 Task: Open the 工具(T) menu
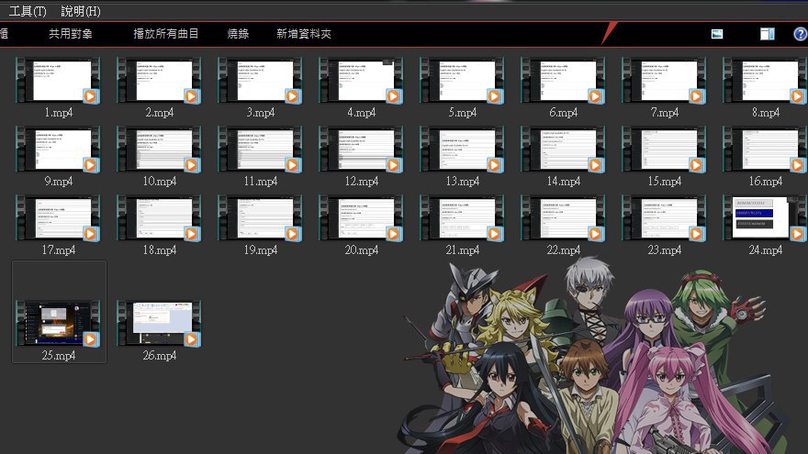tap(28, 11)
